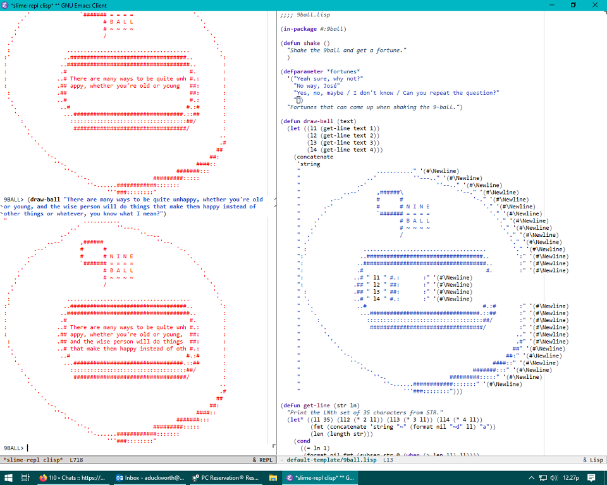This screenshot has width=607, height=485.
Task: Click default-template/9ball.lisp buffer name in mode line
Action: 331,460
